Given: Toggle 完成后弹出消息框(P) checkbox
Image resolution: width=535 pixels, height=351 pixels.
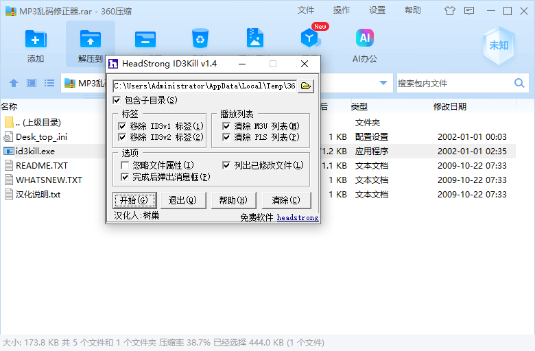Looking at the screenshot, I should point(125,177).
